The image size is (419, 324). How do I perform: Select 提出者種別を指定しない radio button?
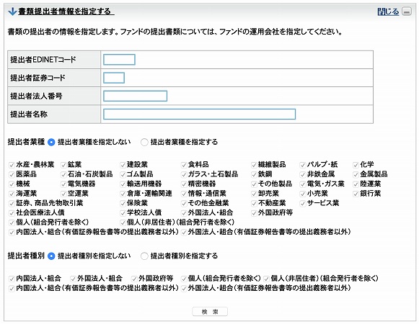tap(51, 256)
